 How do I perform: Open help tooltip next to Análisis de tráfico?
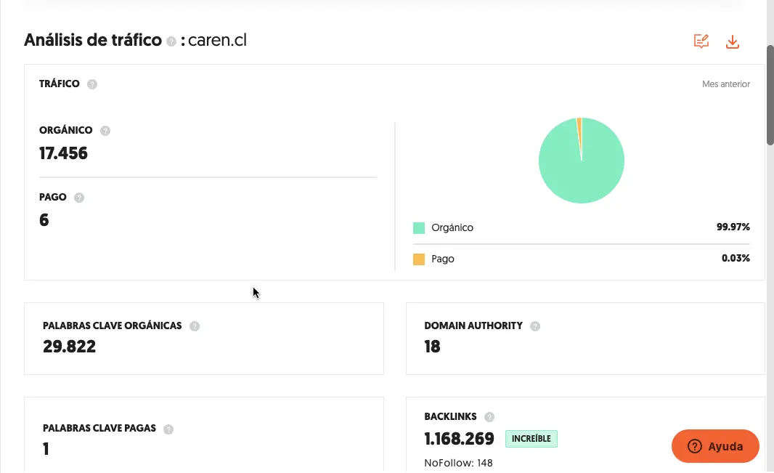(x=171, y=41)
